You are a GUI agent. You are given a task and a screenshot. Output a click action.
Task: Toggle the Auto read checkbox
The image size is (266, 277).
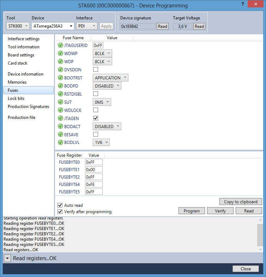pos(60,205)
